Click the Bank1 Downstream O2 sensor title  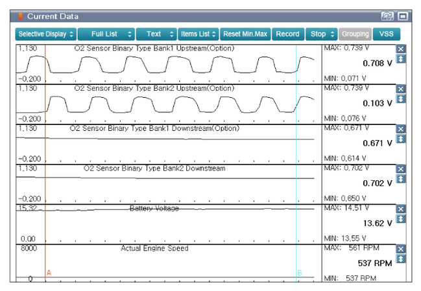pos(154,128)
